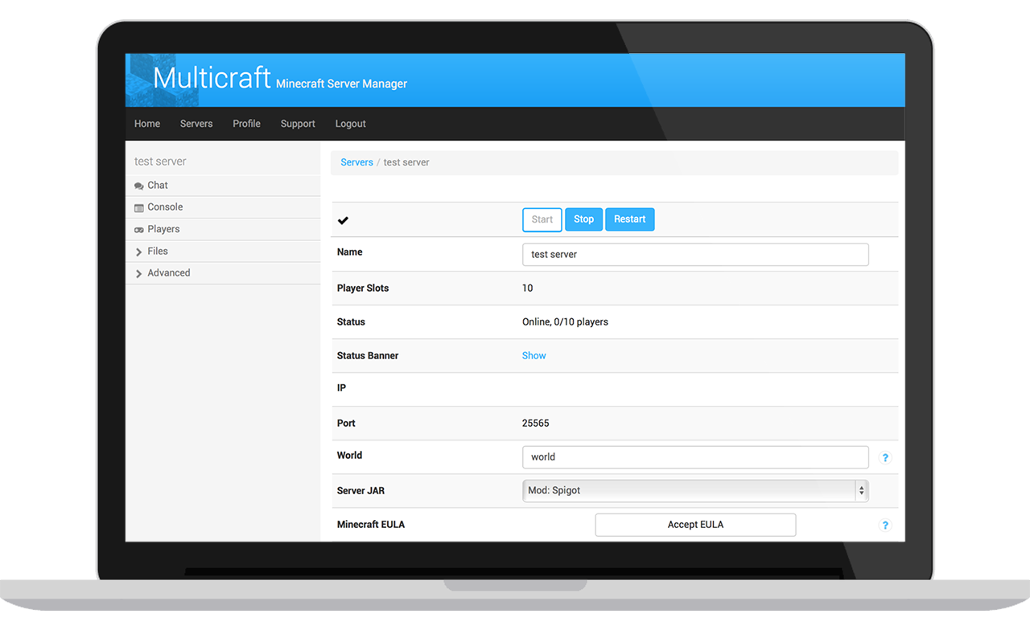Image resolution: width=1030 pixels, height=626 pixels.
Task: Click the Accept EULA button
Action: (x=695, y=525)
